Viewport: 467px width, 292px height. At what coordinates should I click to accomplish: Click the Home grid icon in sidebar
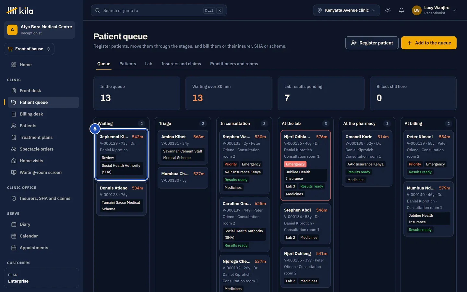coord(14,65)
